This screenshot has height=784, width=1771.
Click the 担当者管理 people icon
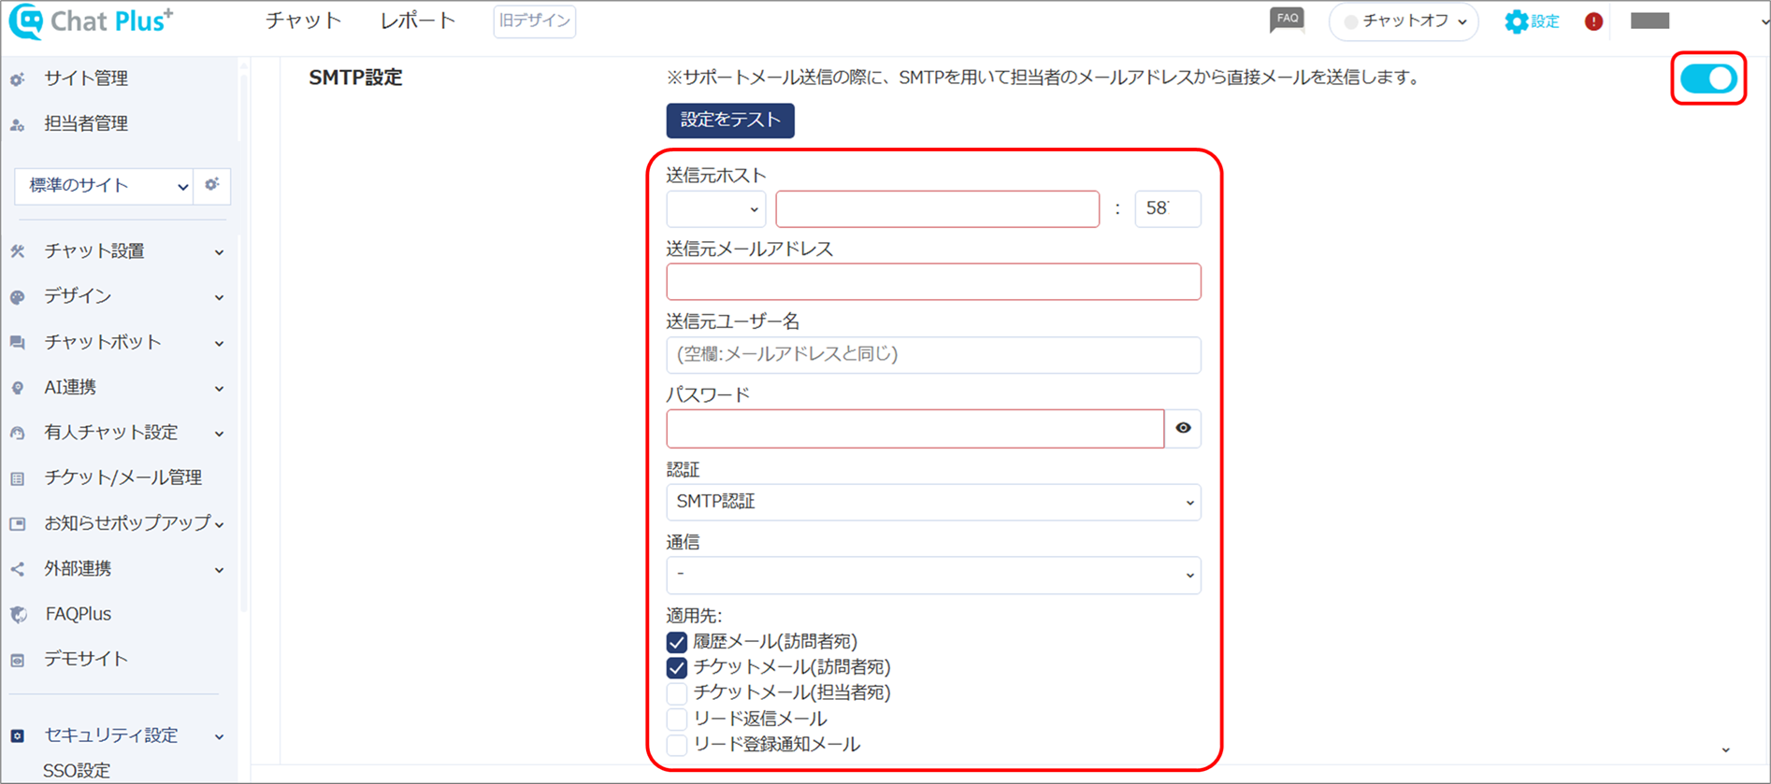pos(18,124)
